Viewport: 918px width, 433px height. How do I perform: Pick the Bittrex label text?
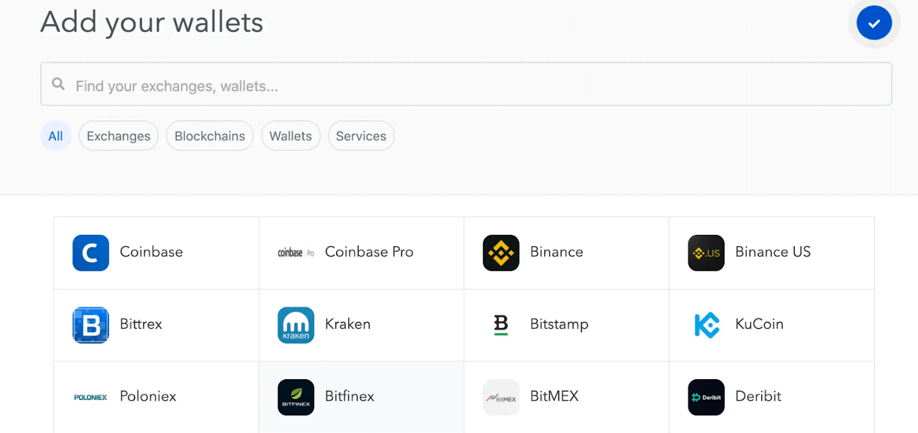[141, 324]
